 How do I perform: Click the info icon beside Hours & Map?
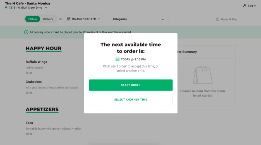coord(217,19)
